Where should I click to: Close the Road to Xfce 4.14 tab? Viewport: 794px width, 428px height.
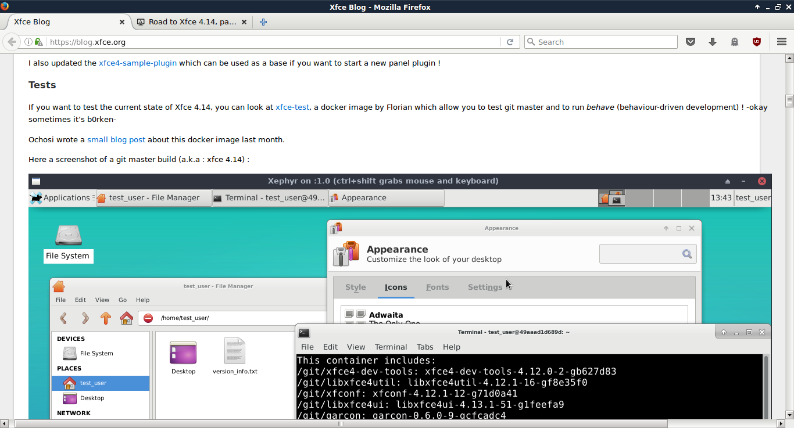(244, 22)
